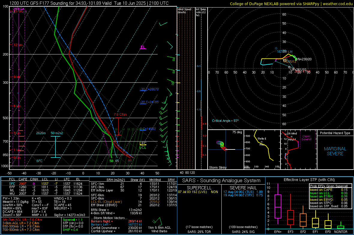The height and width of the screenshot is (235, 354).
Task: Click the BRN Shear value line
Action: tap(116, 210)
